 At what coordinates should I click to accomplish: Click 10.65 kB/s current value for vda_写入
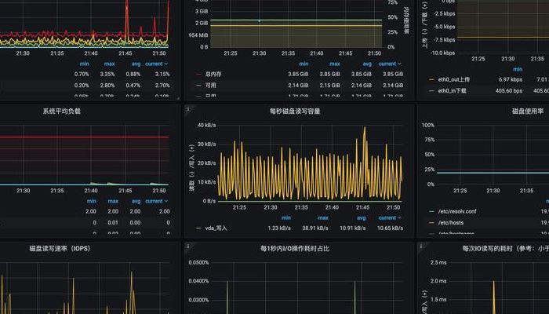coord(390,228)
